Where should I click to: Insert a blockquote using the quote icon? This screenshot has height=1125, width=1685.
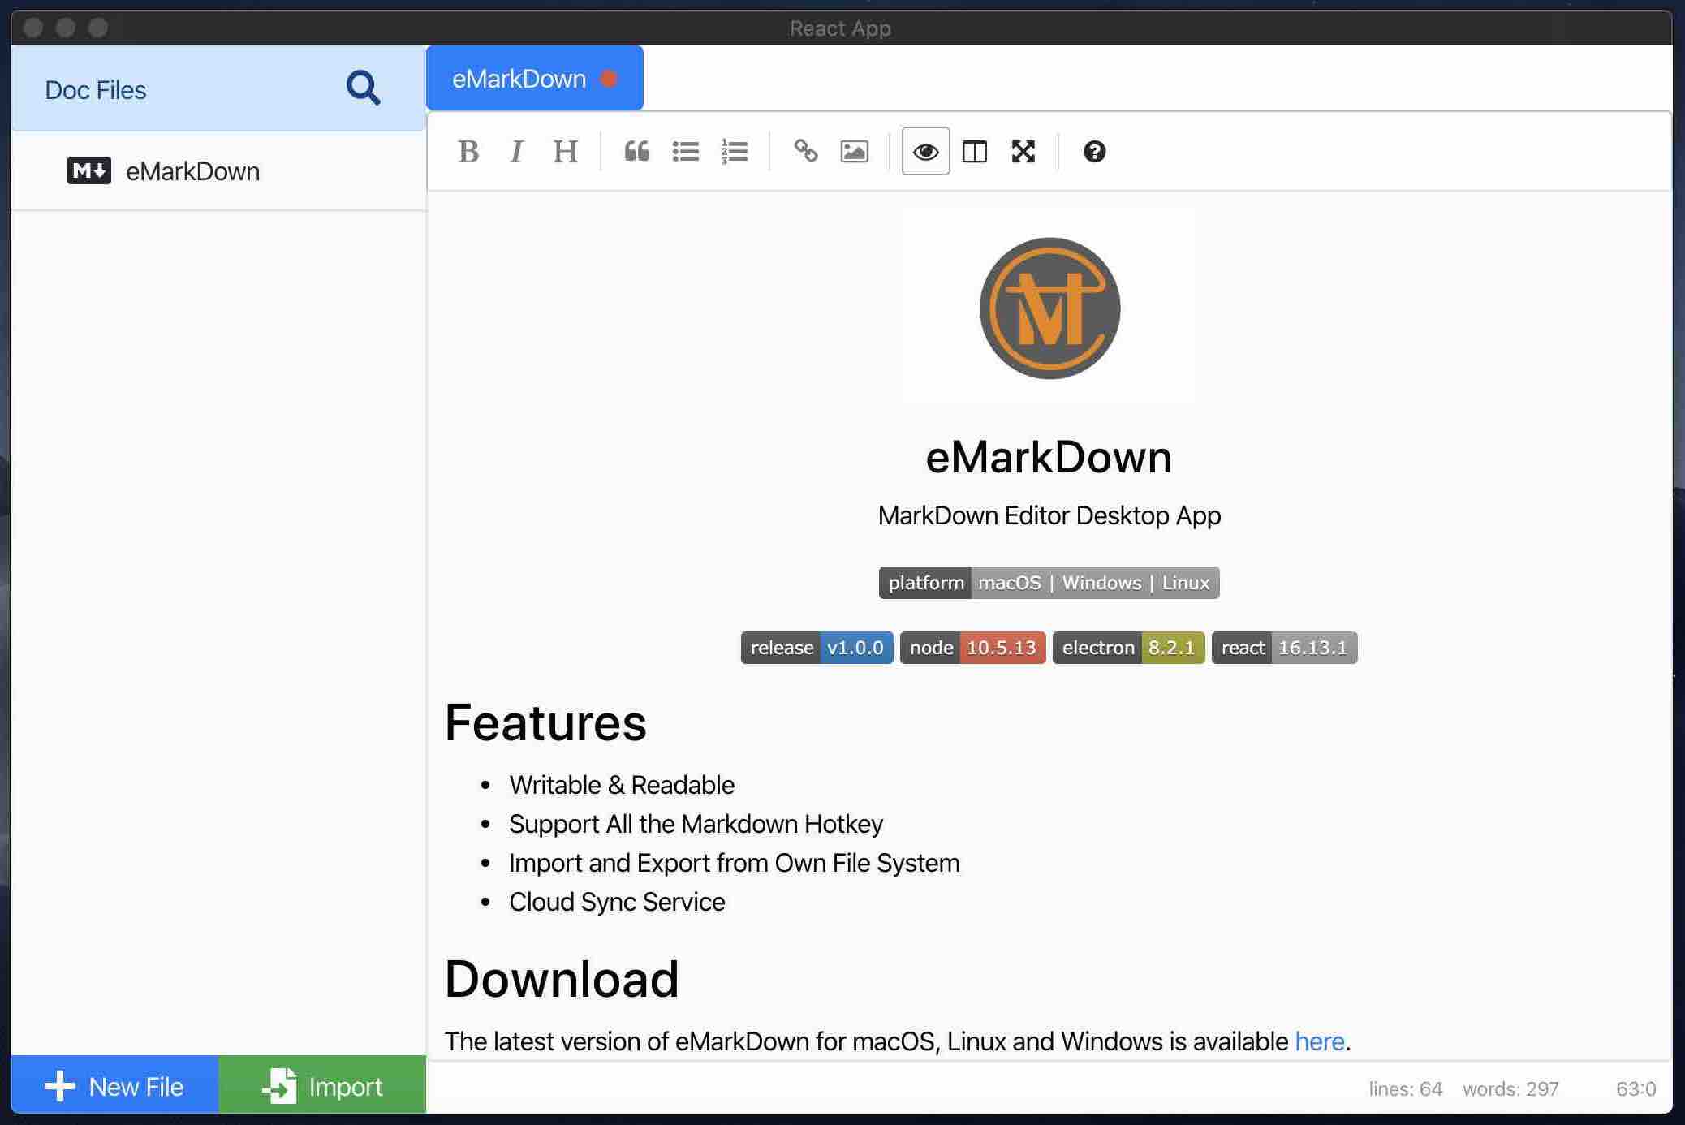coord(637,152)
